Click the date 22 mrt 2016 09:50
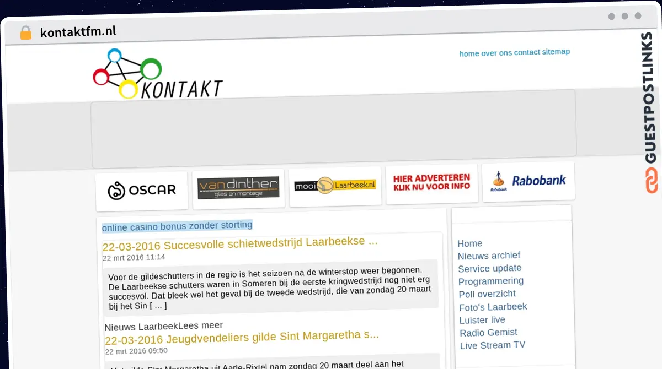The width and height of the screenshot is (662, 369). [136, 351]
